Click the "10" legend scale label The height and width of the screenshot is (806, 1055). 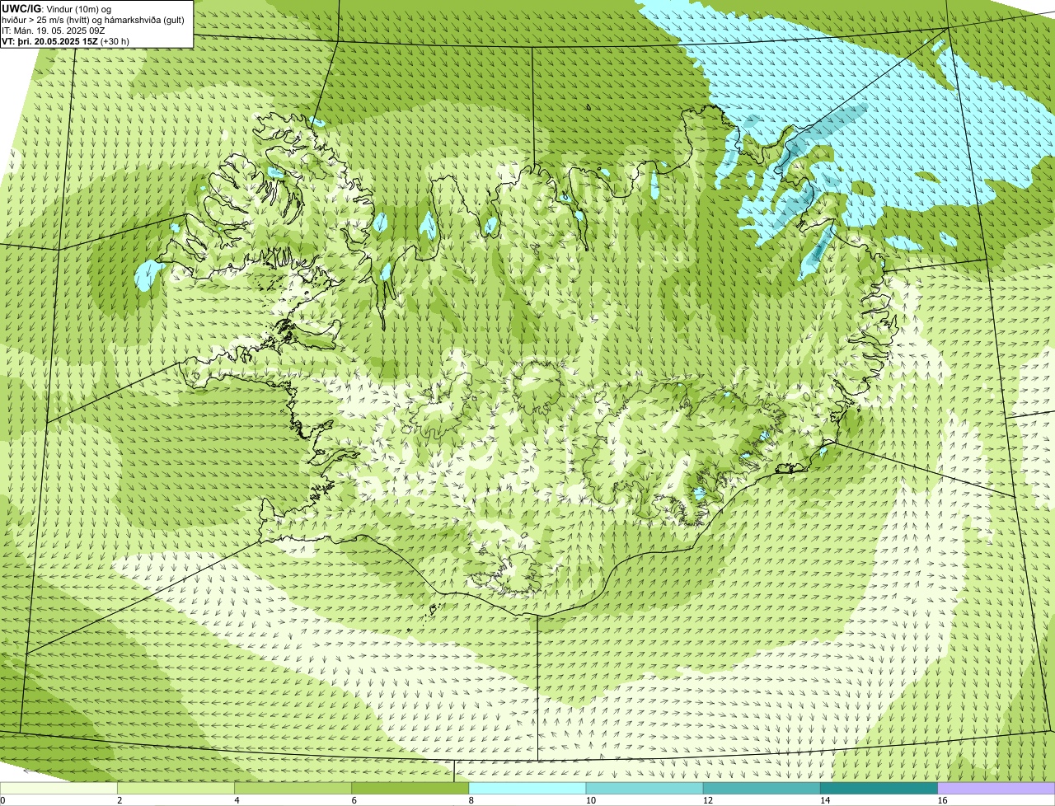pos(590,800)
